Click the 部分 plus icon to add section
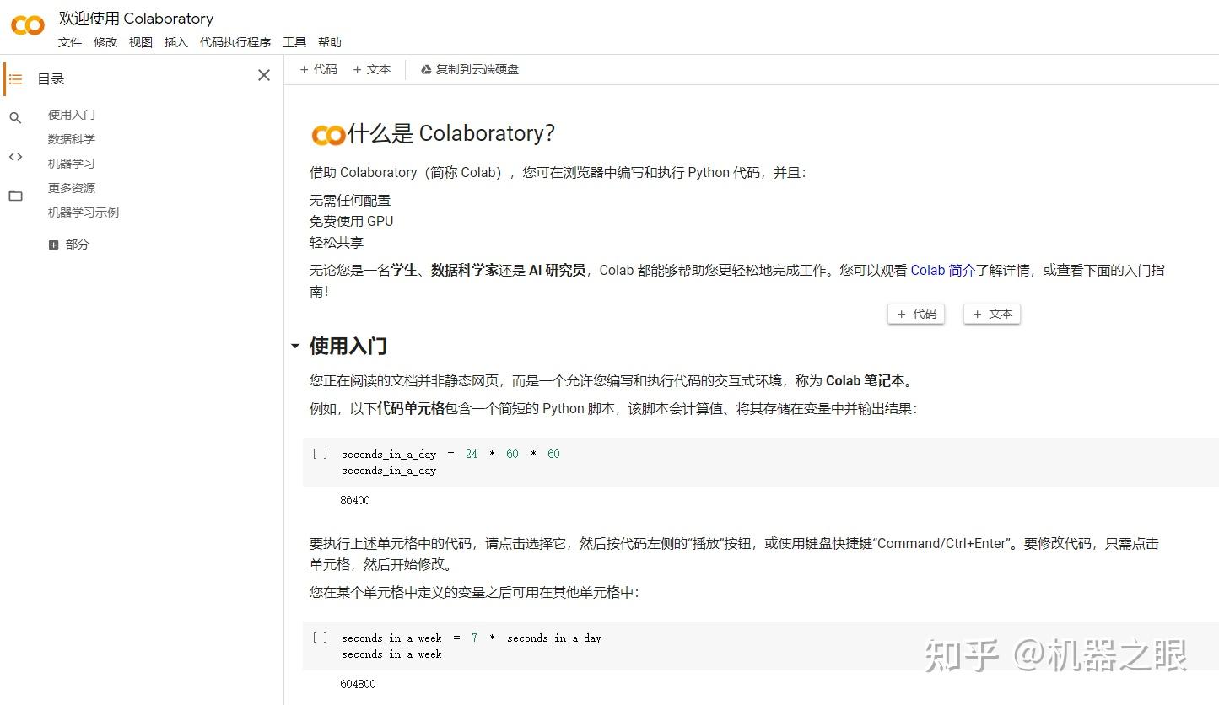Viewport: 1219px width, 705px height. (x=53, y=244)
